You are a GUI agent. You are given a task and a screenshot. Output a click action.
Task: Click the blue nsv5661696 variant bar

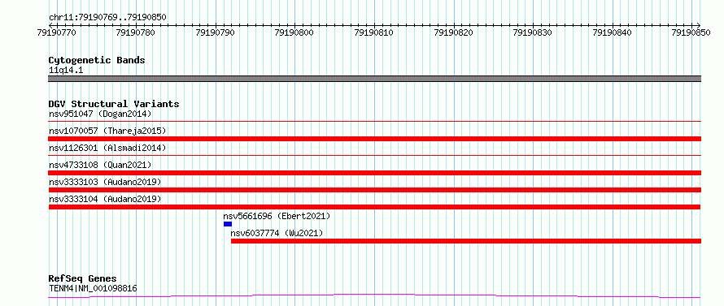coord(228,224)
